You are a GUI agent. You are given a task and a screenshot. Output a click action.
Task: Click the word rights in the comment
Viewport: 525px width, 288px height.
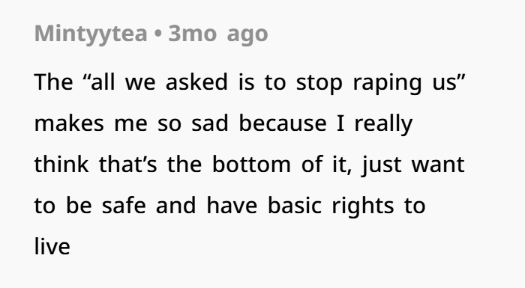363,207
